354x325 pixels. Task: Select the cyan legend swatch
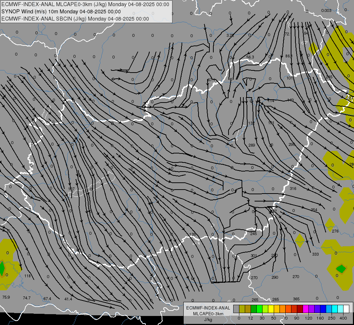pyautogui.click(x=334, y=309)
